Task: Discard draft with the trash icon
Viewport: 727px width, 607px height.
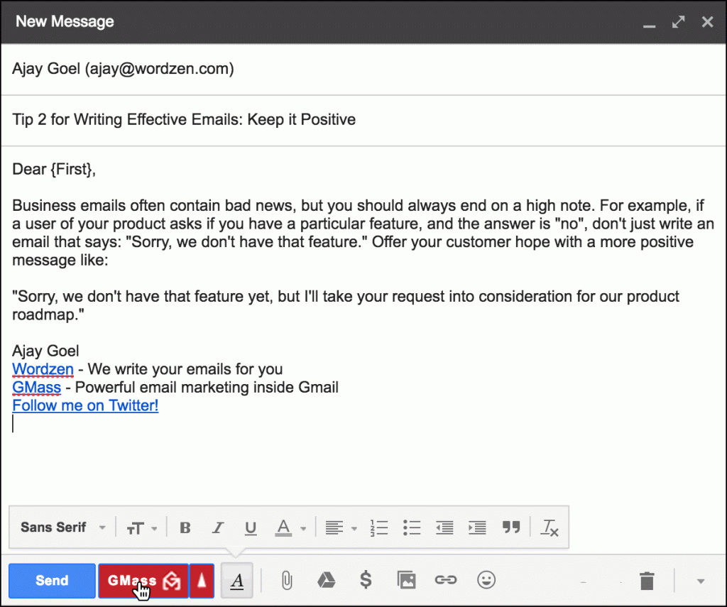Action: point(647,581)
